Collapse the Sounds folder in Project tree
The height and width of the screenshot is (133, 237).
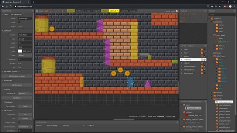212,99
